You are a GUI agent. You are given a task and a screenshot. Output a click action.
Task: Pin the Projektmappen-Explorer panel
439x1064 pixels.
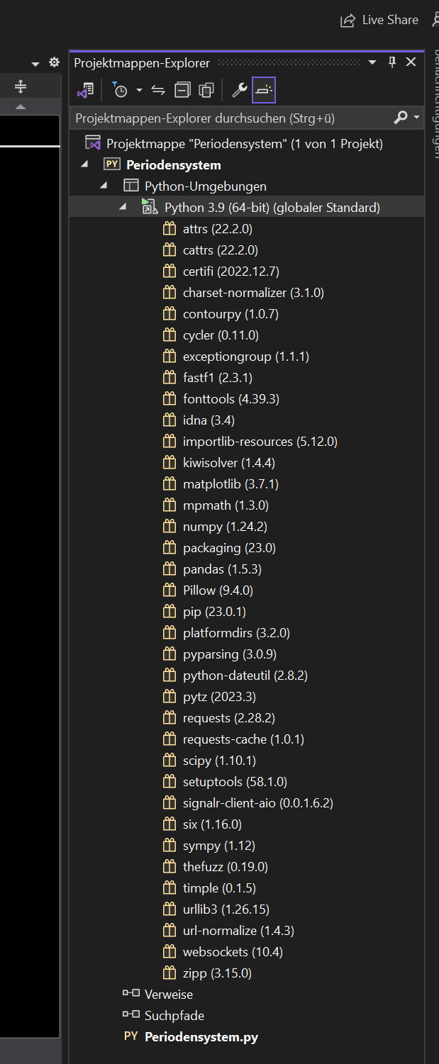(392, 62)
